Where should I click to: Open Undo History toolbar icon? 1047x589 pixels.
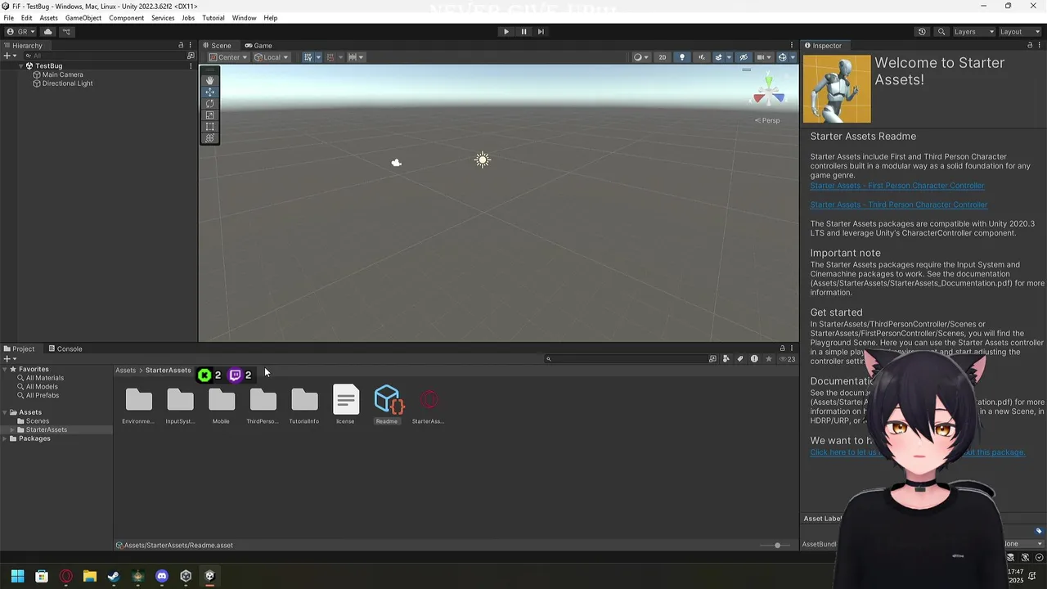point(922,32)
